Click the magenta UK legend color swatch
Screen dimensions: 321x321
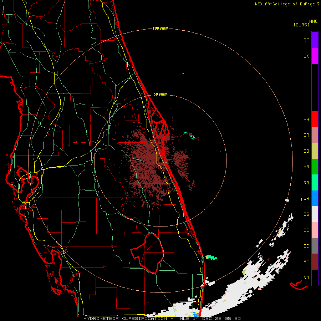click(x=315, y=56)
